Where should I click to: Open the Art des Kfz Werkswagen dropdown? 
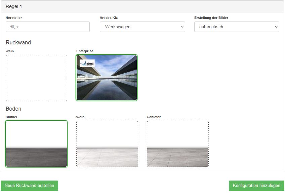pyautogui.click(x=142, y=27)
